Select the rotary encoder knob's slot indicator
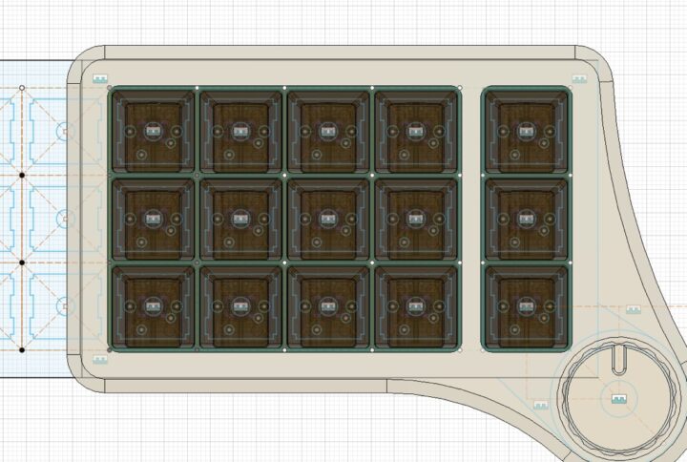 617,361
